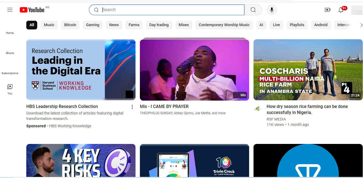Open the Coscharis rice farm thumbnail
The image size is (363, 178).
(x=308, y=70)
